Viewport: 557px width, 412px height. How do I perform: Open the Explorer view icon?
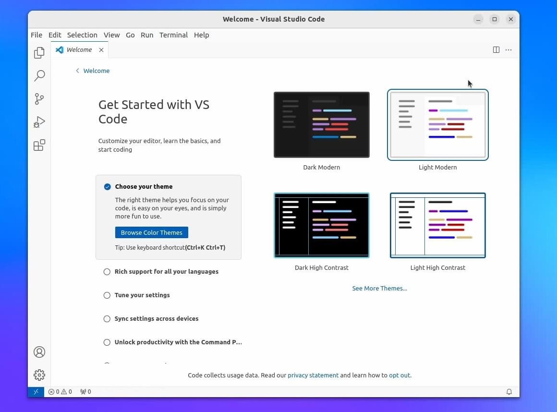pyautogui.click(x=39, y=52)
